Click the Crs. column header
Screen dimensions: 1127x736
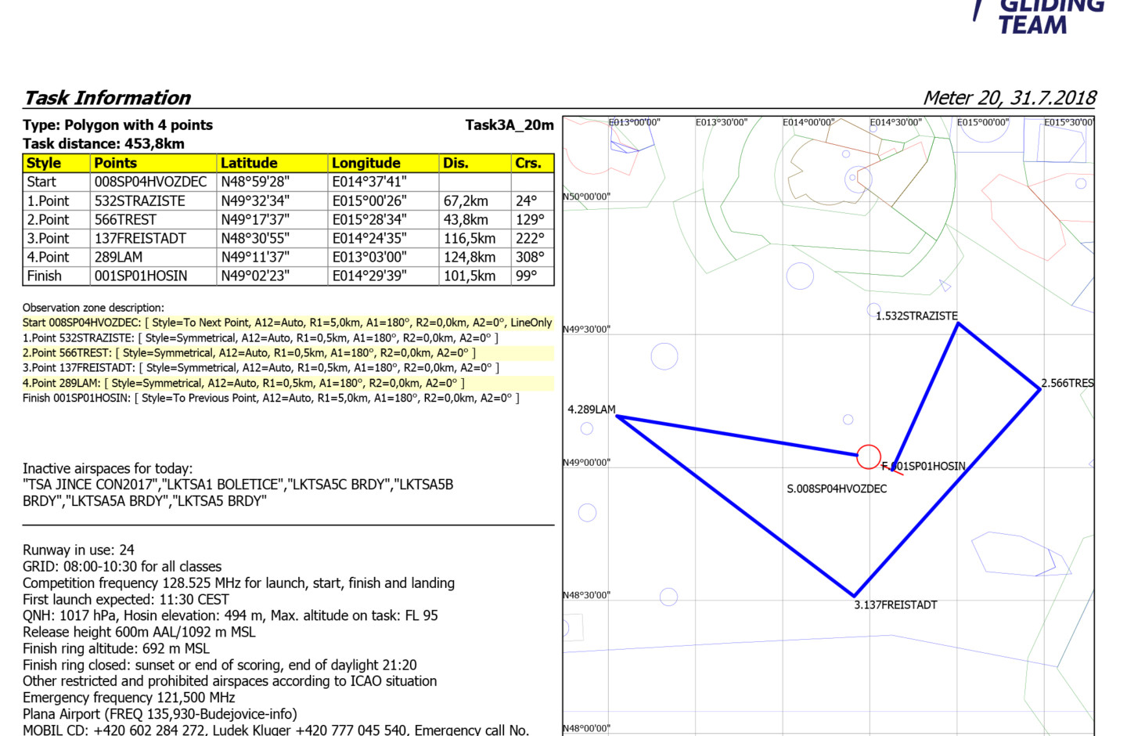pyautogui.click(x=528, y=164)
